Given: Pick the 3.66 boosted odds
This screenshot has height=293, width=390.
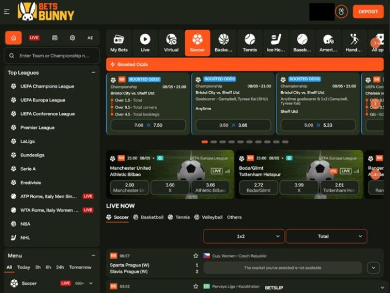Looking at the screenshot, I should coord(233,125).
